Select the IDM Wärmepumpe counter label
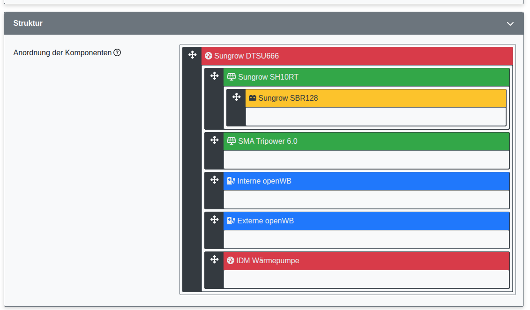 [268, 261]
